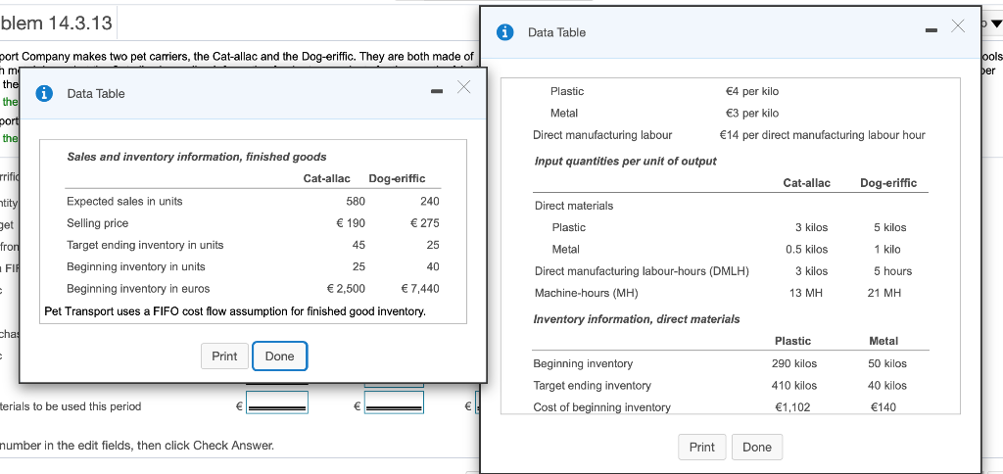Select plastic beginning inventory cost '€1,102'
This screenshot has width=1003, height=474.
pos(792,407)
